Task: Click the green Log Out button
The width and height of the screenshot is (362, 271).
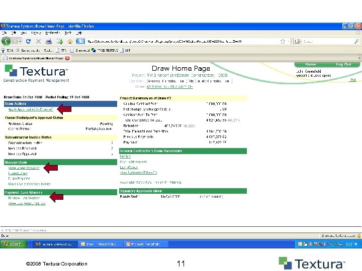Action: pos(343,64)
